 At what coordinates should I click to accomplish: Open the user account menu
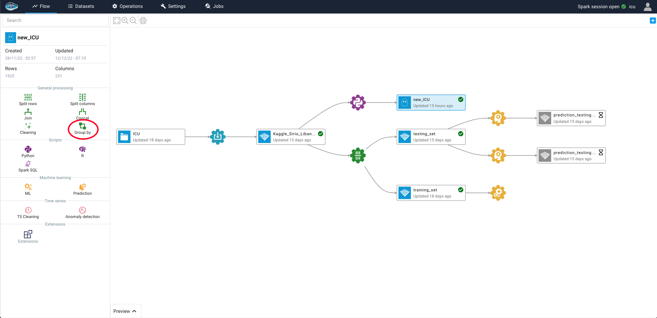tap(647, 7)
